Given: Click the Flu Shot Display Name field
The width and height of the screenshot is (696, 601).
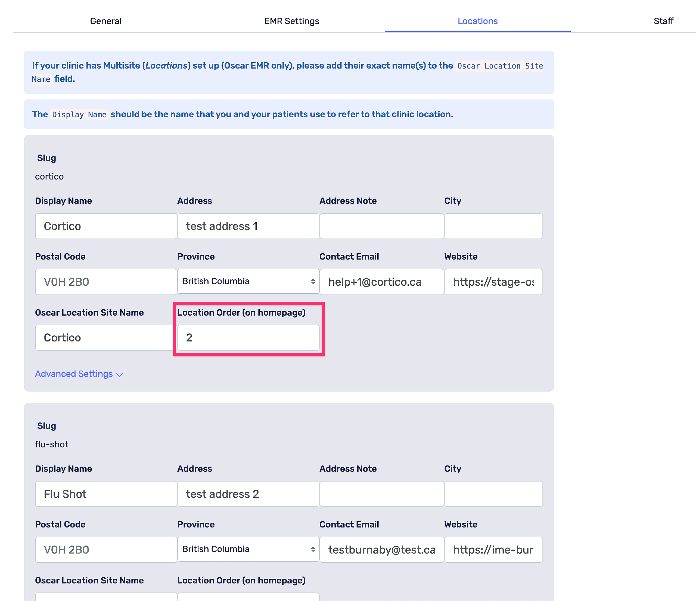Looking at the screenshot, I should coord(106,494).
